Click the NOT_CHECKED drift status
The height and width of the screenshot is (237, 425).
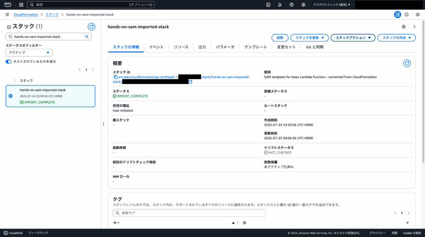coord(278,152)
